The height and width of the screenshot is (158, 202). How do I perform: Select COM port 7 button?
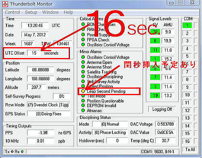(187, 72)
